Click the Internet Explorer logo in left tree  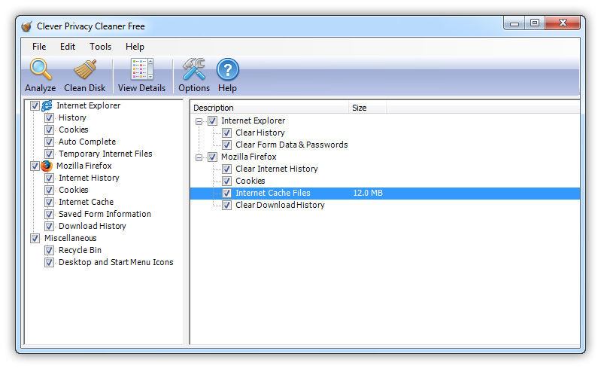click(x=47, y=105)
